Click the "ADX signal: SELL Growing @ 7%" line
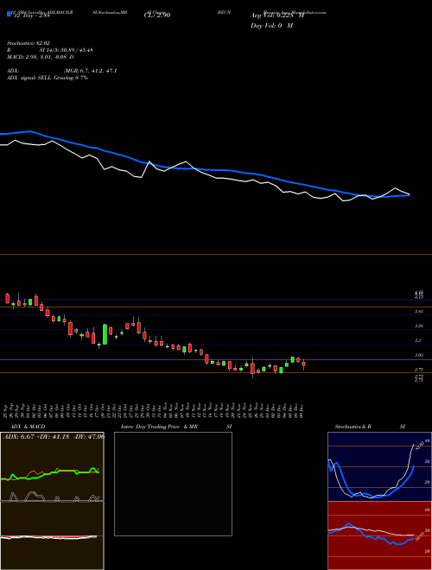The height and width of the screenshot is (570, 432). 48,78
